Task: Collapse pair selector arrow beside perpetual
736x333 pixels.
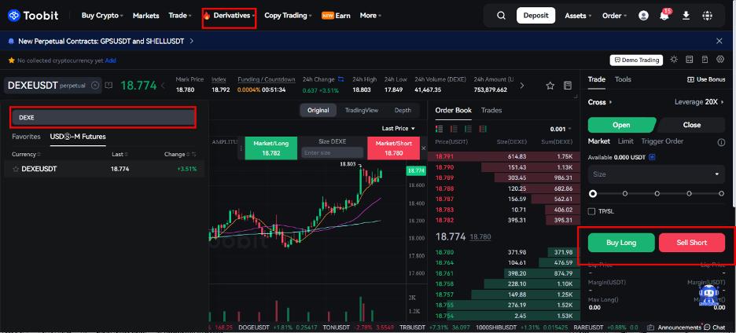Action: click(95, 86)
